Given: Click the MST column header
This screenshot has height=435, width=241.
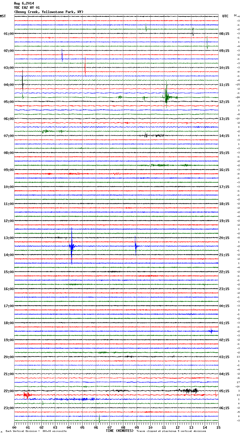Looking at the screenshot, I should coord(3,16).
